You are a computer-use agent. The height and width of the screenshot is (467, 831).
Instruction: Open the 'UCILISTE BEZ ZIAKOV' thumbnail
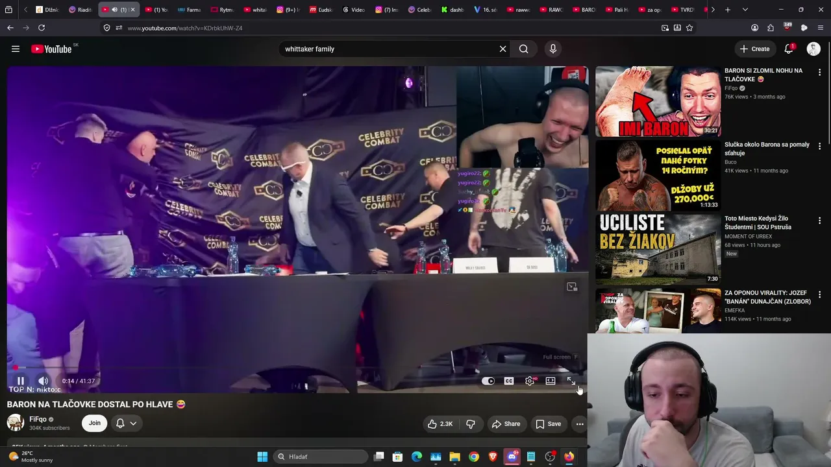point(658,249)
